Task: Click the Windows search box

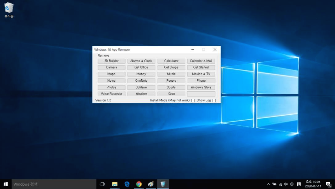Action: point(54,184)
